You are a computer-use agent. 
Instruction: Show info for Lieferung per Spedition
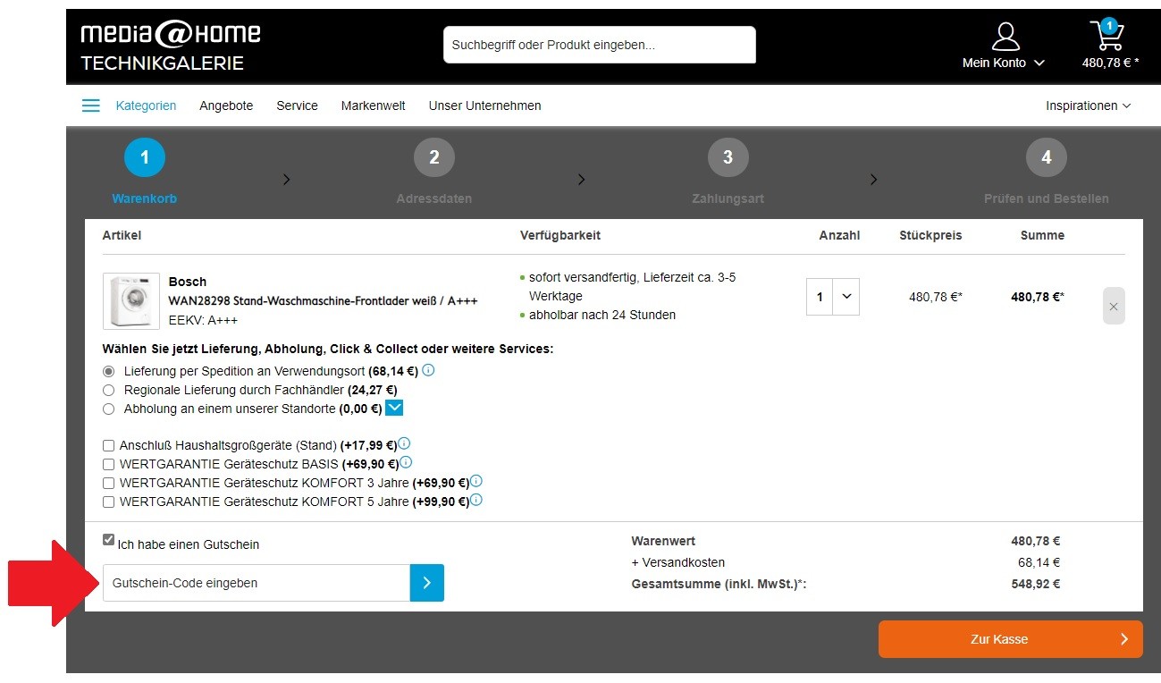[428, 370]
